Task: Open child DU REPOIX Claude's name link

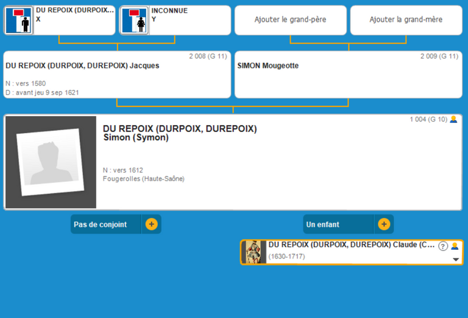Action: (x=352, y=244)
